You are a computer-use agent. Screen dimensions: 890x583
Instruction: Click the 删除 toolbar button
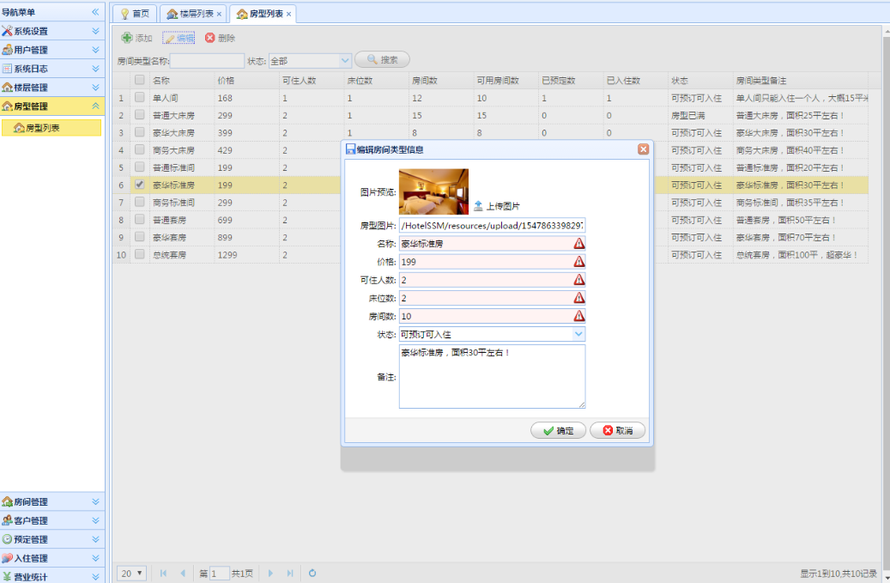[220, 38]
